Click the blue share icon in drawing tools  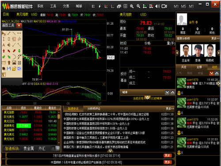pyautogui.click(x=19, y=69)
